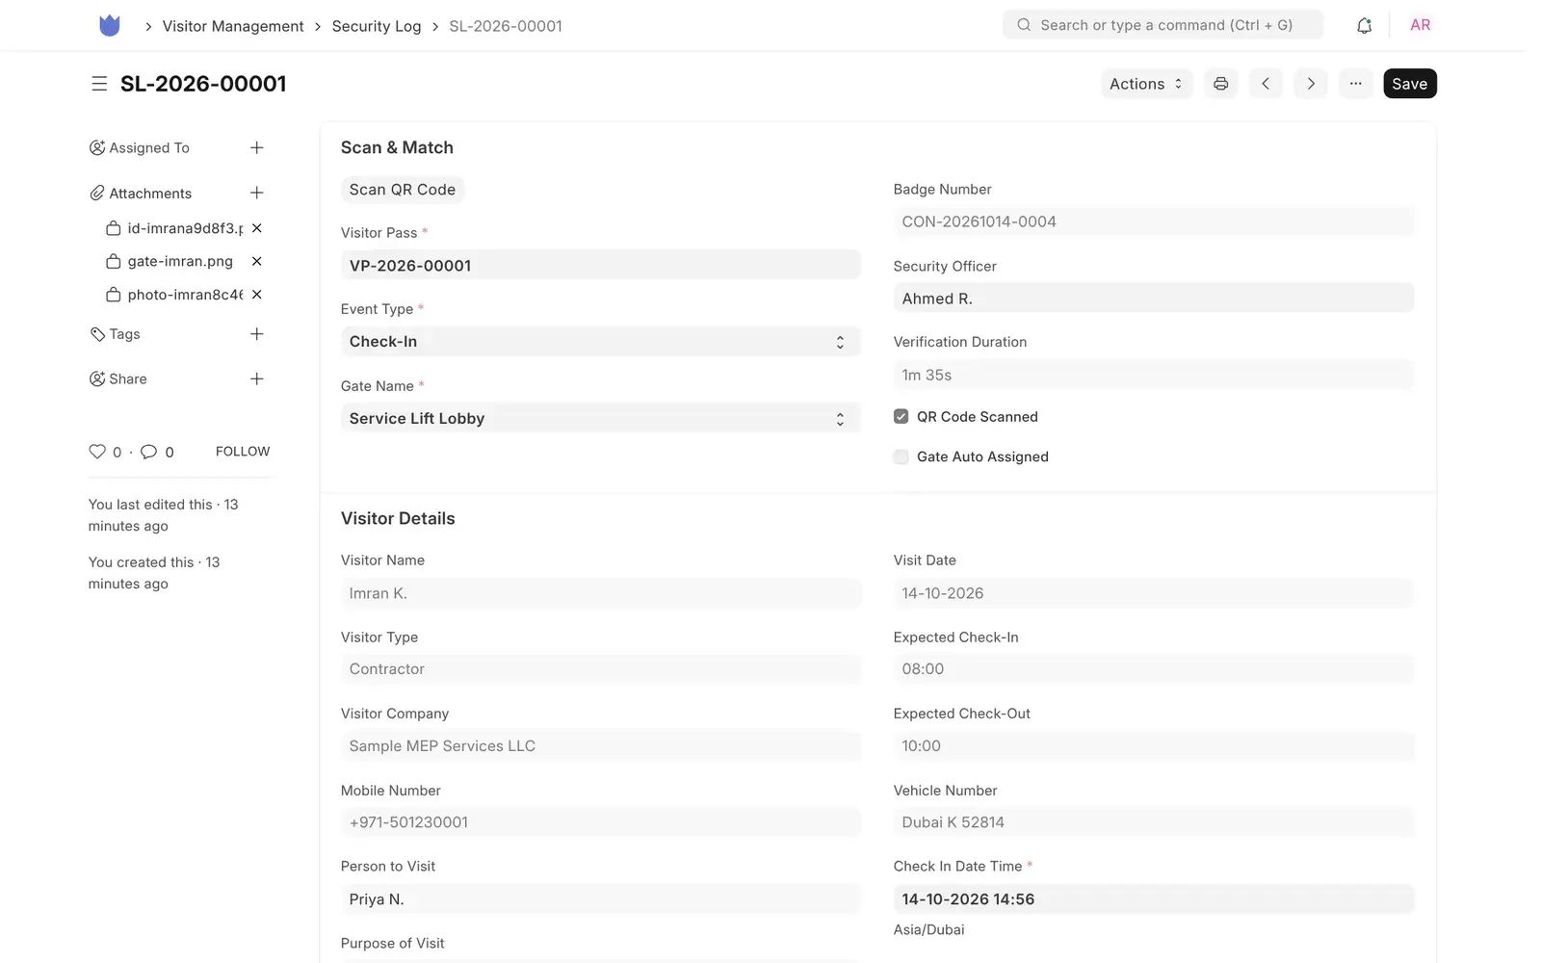This screenshot has height=963, width=1541.
Task: Expand the Actions dropdown menu
Action: tap(1146, 84)
